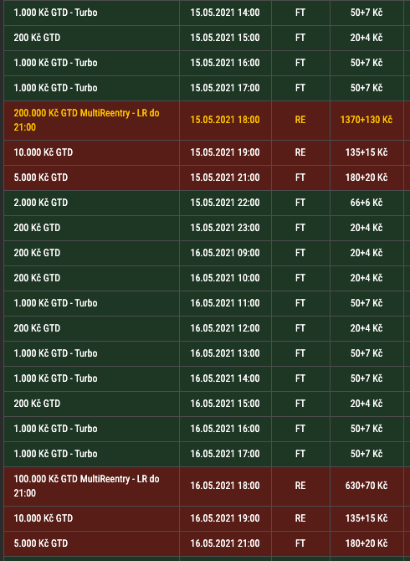This screenshot has width=410, height=561.
Task: Click buy-in 630+70 Kč
Action: [x=366, y=486]
